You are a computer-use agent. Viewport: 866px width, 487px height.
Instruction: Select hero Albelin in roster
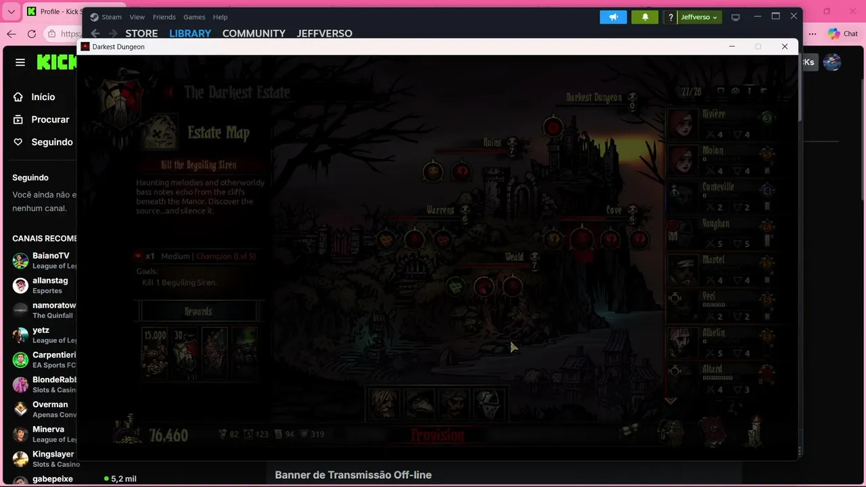pos(722,343)
